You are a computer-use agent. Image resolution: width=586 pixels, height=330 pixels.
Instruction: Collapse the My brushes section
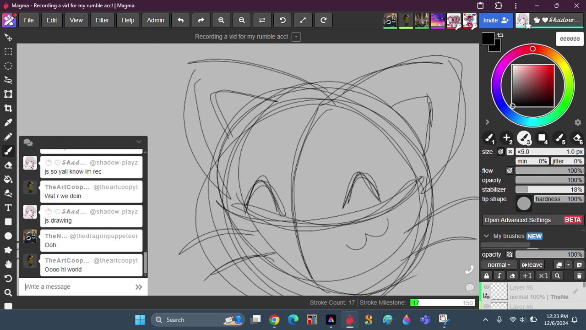[x=486, y=236]
